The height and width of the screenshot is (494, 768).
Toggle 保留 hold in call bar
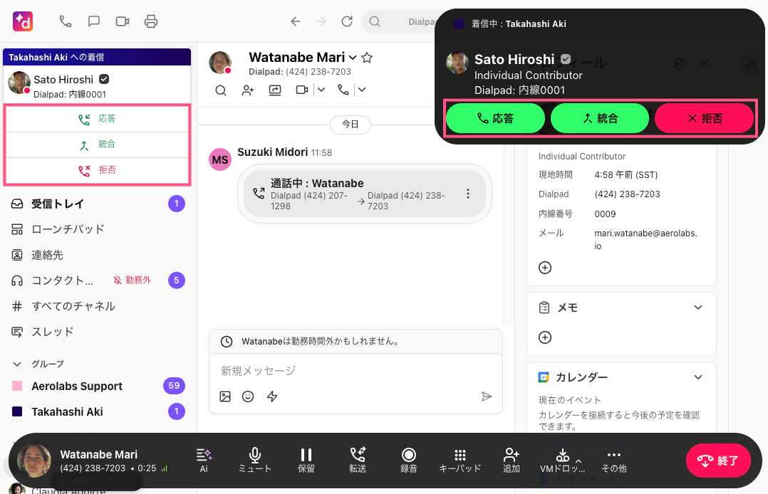[x=306, y=461]
